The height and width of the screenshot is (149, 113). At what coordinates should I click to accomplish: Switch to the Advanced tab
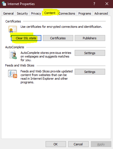point(101,13)
